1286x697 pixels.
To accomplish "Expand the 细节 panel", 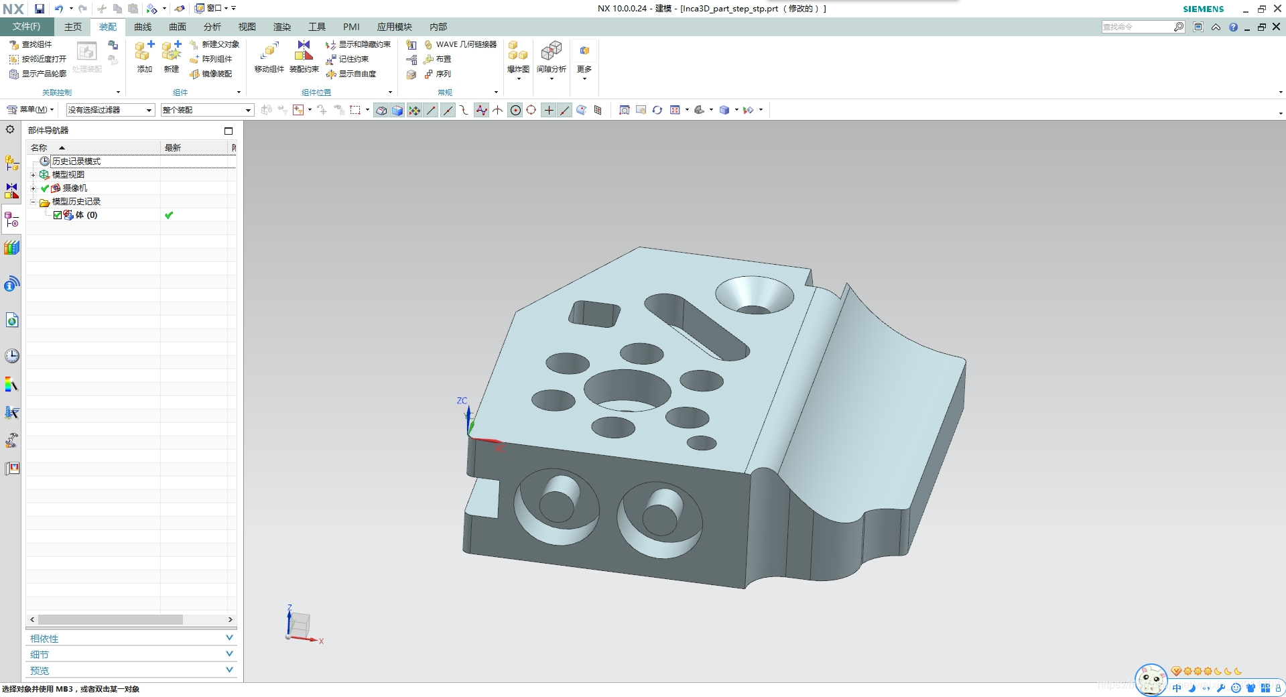I will [x=131, y=654].
